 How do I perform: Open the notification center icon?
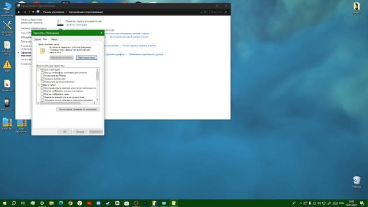pyautogui.click(x=362, y=203)
